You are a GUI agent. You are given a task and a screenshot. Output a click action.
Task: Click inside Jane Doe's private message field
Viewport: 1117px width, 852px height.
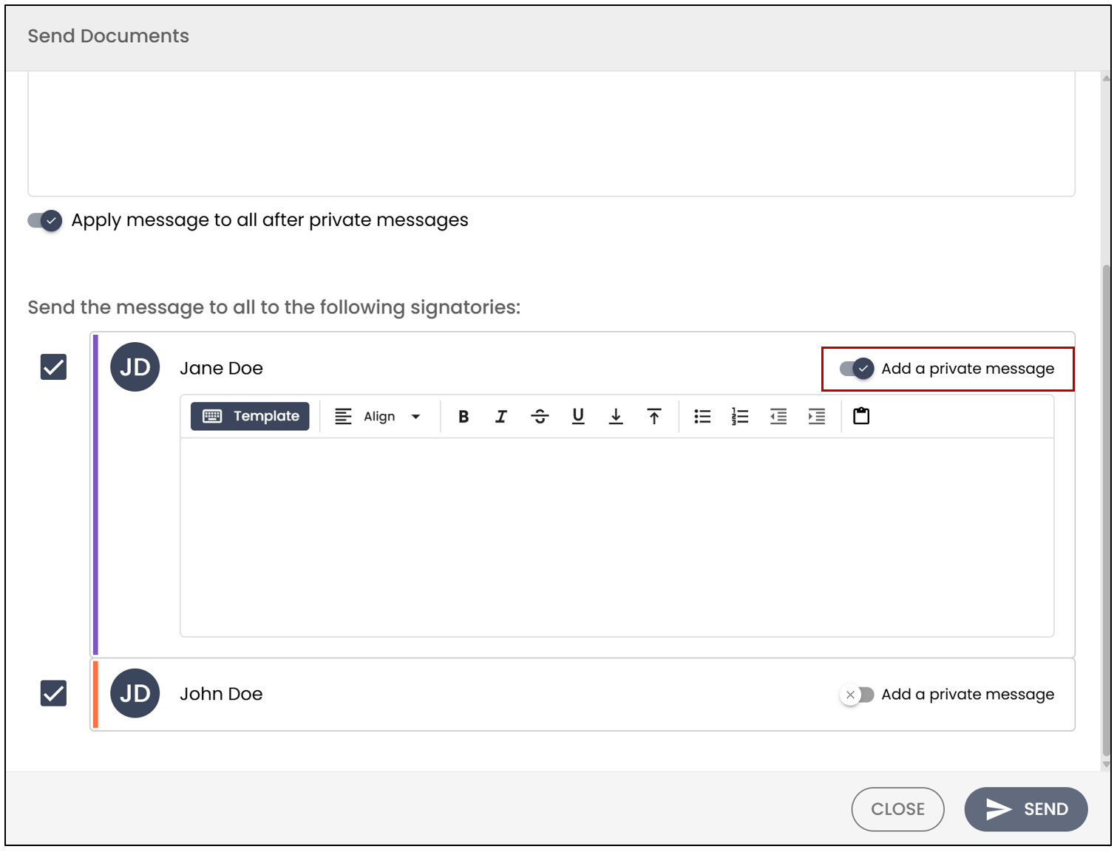pyautogui.click(x=617, y=537)
